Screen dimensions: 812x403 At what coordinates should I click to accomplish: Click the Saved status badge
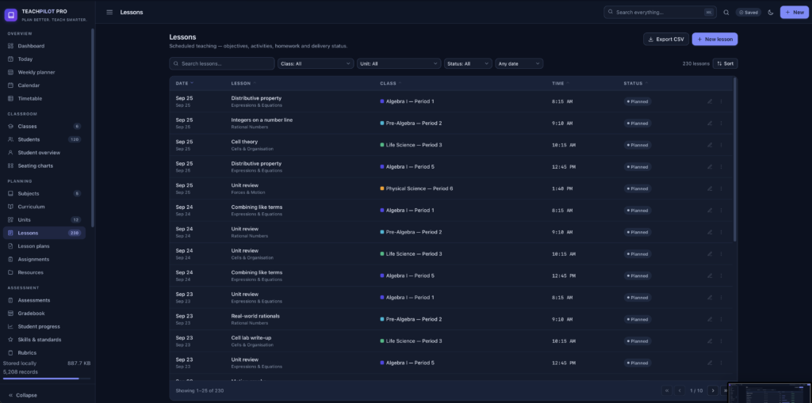(x=749, y=13)
